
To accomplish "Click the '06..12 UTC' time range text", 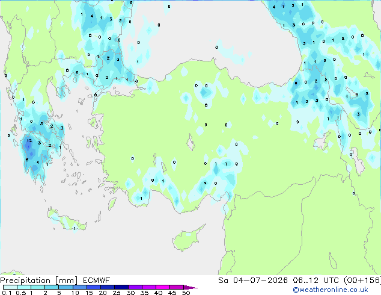I will pos(315,281).
